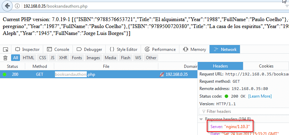Toggle the HTML request filter
Viewport: 289px width, 135px height.
[x=29, y=58]
